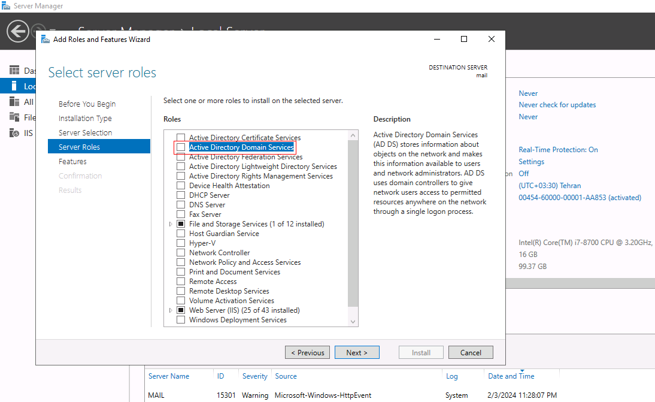Tick the Hyper-V role checkbox
This screenshot has height=402, width=655.
coord(181,243)
